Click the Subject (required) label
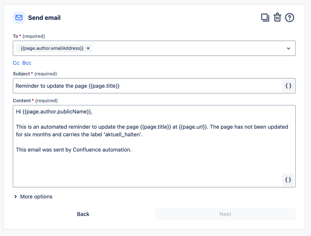 35,74
